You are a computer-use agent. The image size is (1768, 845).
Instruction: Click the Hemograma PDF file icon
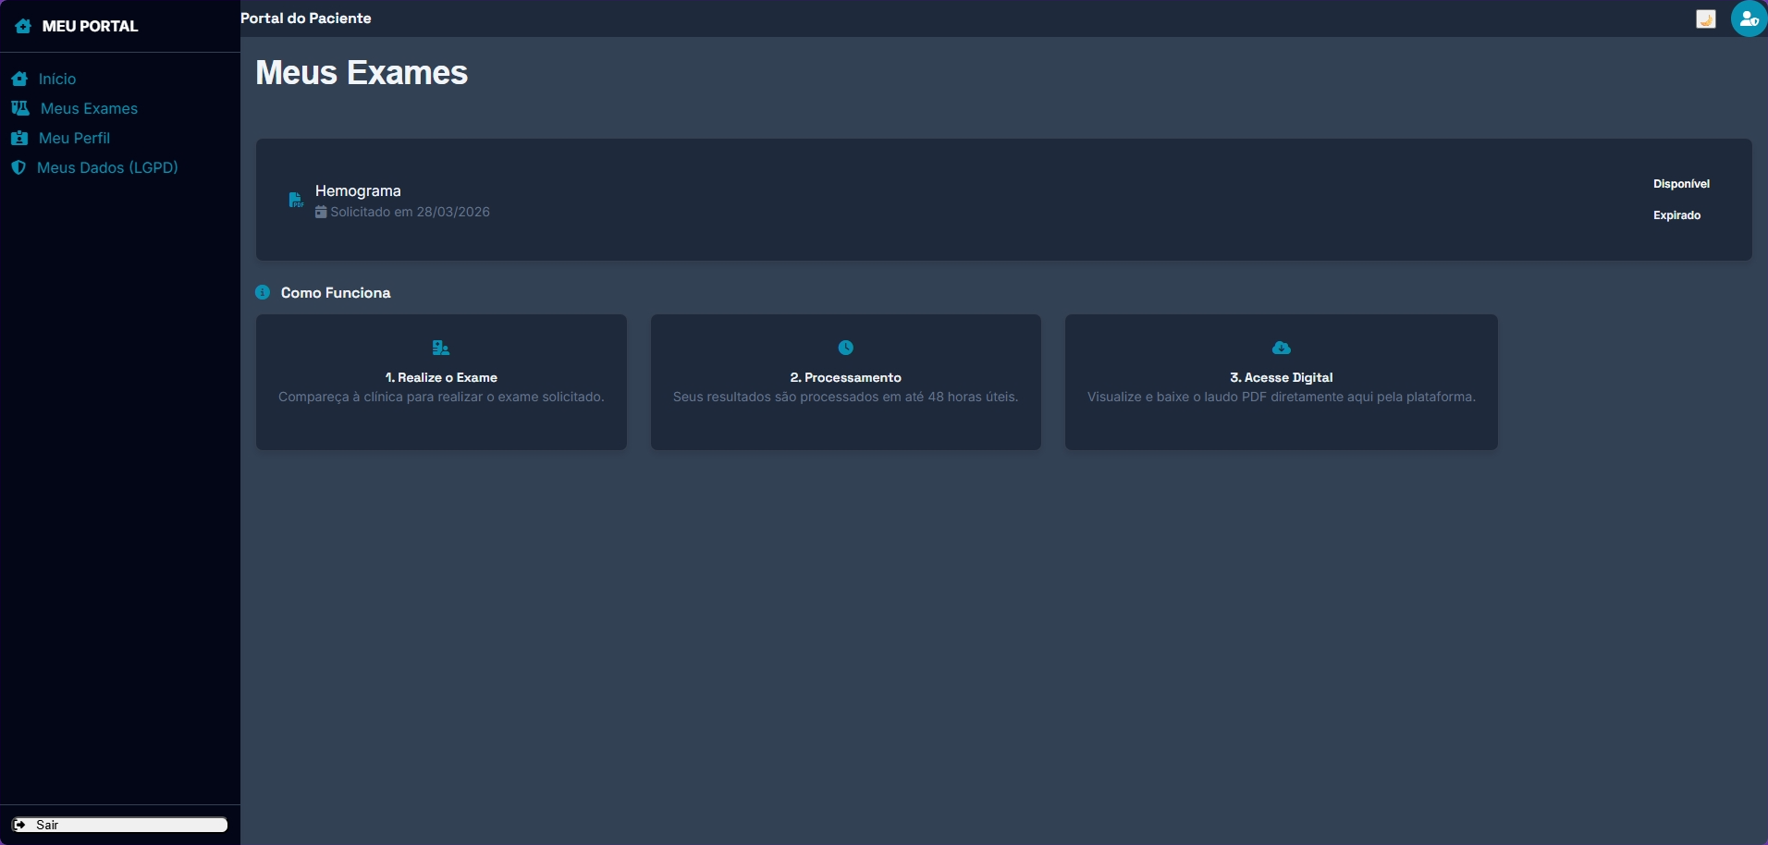point(295,200)
